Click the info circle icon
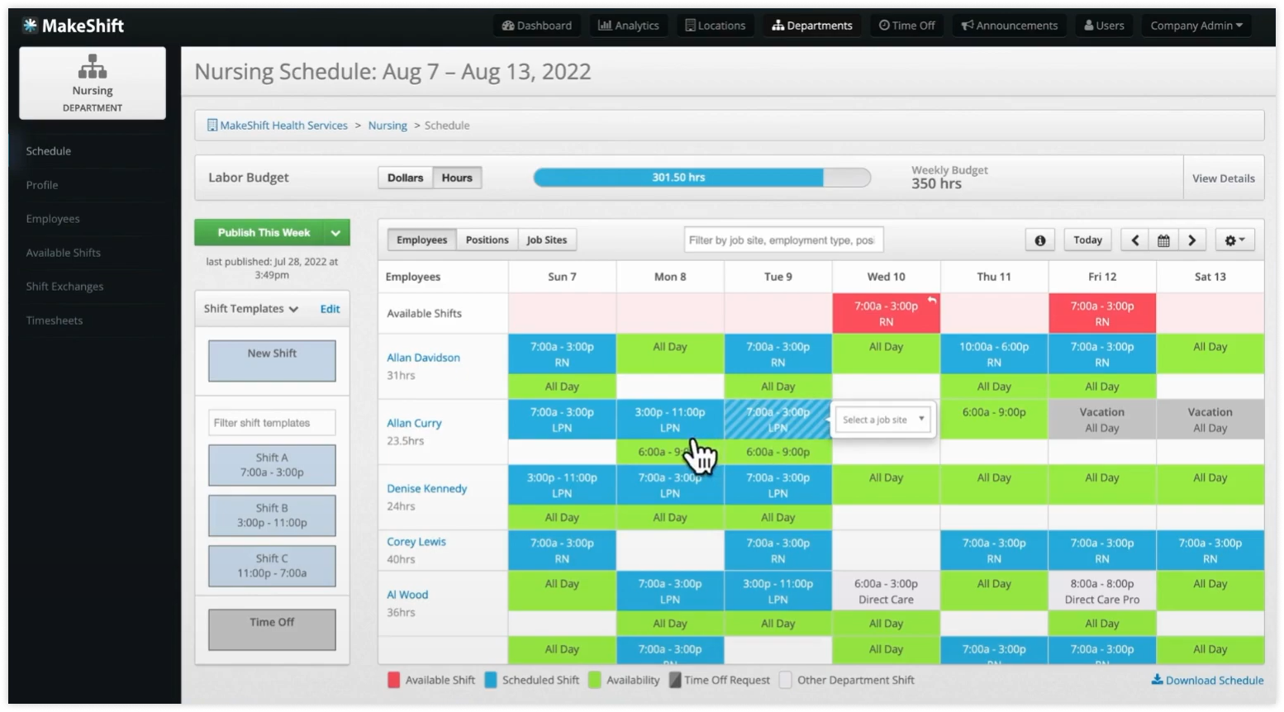The width and height of the screenshot is (1284, 712). (1040, 240)
